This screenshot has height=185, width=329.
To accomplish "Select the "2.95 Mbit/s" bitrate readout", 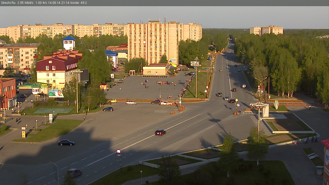I will (x=25, y=3).
